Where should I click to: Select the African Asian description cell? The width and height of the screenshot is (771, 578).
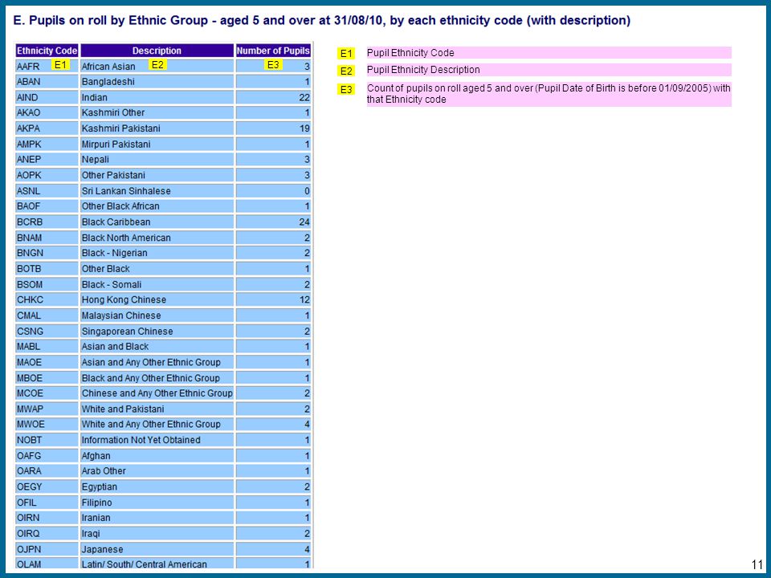coord(157,67)
